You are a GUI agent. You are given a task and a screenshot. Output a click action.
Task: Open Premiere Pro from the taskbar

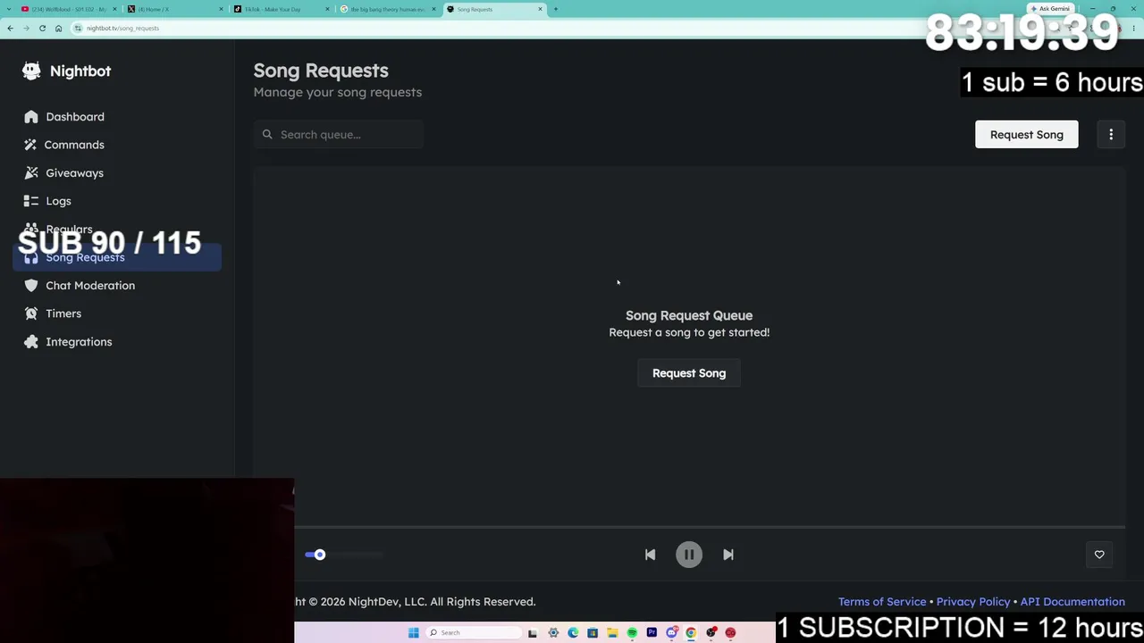click(652, 633)
